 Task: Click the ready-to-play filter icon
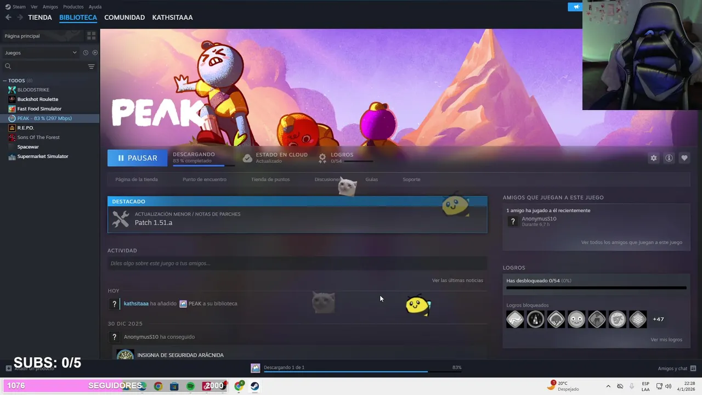pyautogui.click(x=95, y=53)
